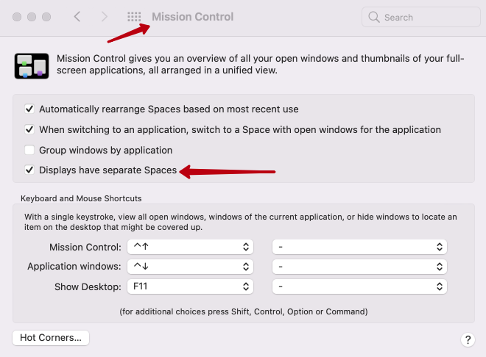
Task: Uncheck switch to Space when switching applications
Action: coord(29,129)
